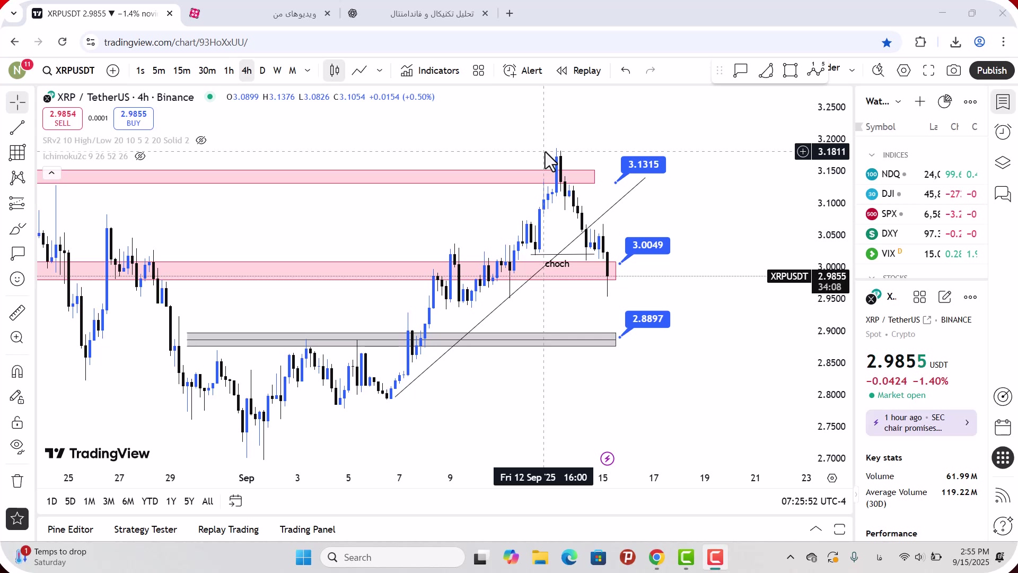Open the Fibonacci/Gann tools

point(17,152)
